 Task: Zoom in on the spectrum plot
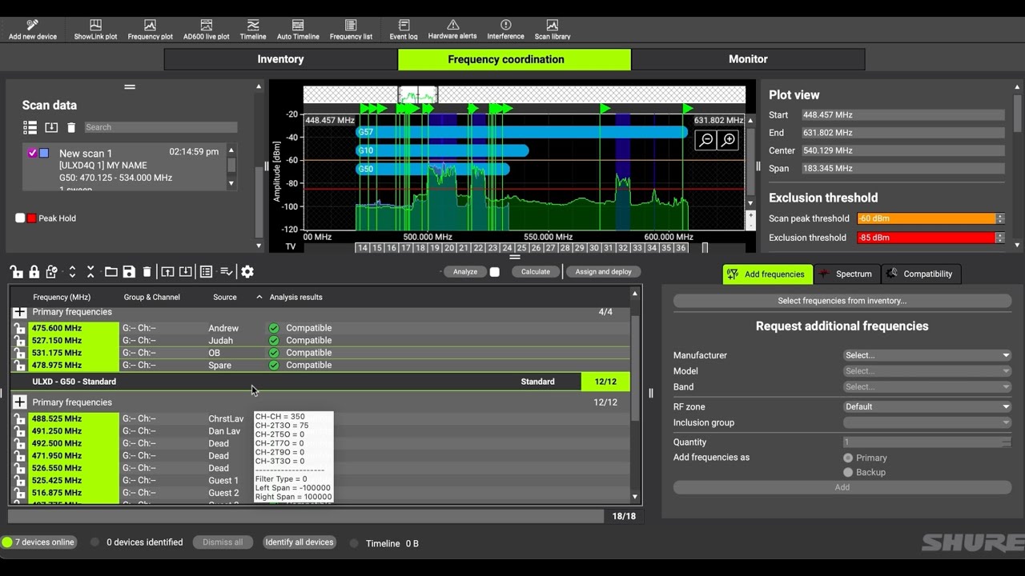click(x=728, y=140)
